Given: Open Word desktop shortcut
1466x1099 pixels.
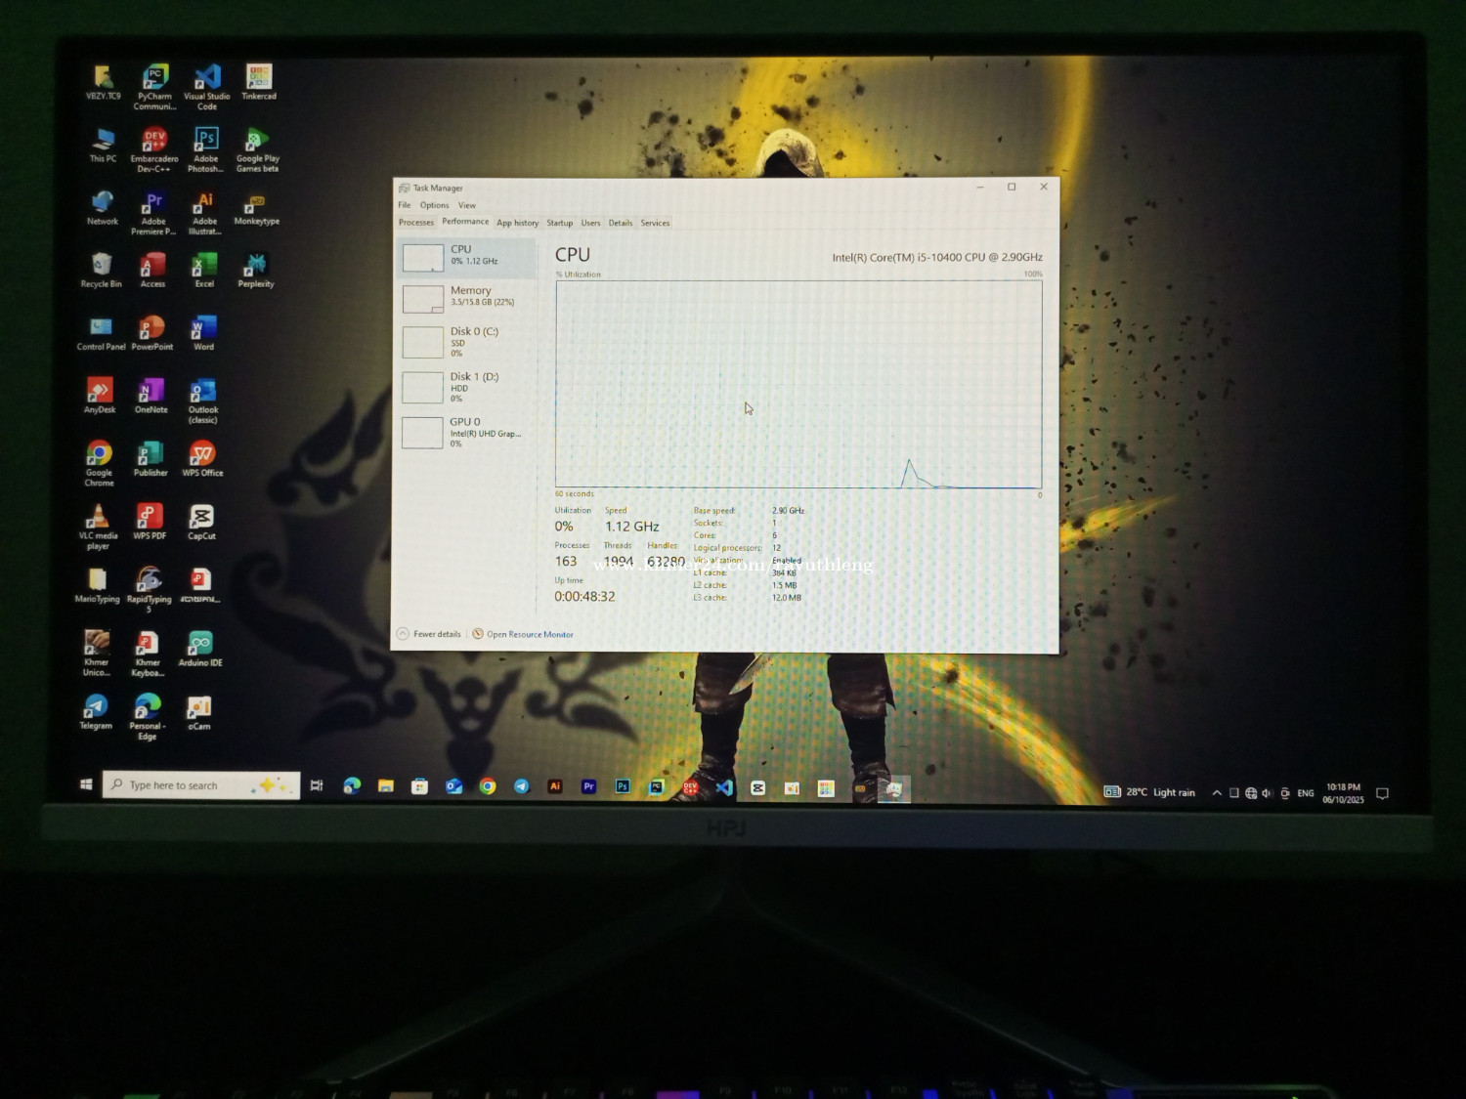Looking at the screenshot, I should click(203, 332).
